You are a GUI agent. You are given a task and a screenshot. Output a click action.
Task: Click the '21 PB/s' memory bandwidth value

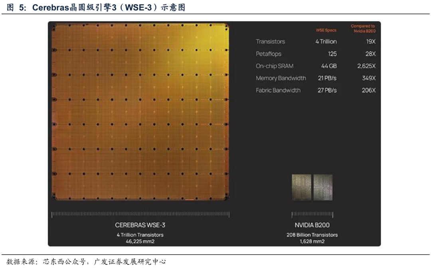coord(327,78)
